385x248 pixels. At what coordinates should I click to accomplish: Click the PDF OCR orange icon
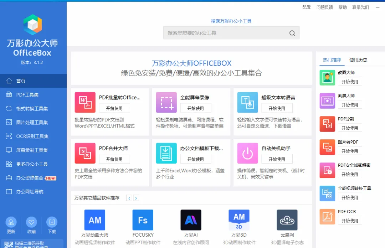coord(327,217)
